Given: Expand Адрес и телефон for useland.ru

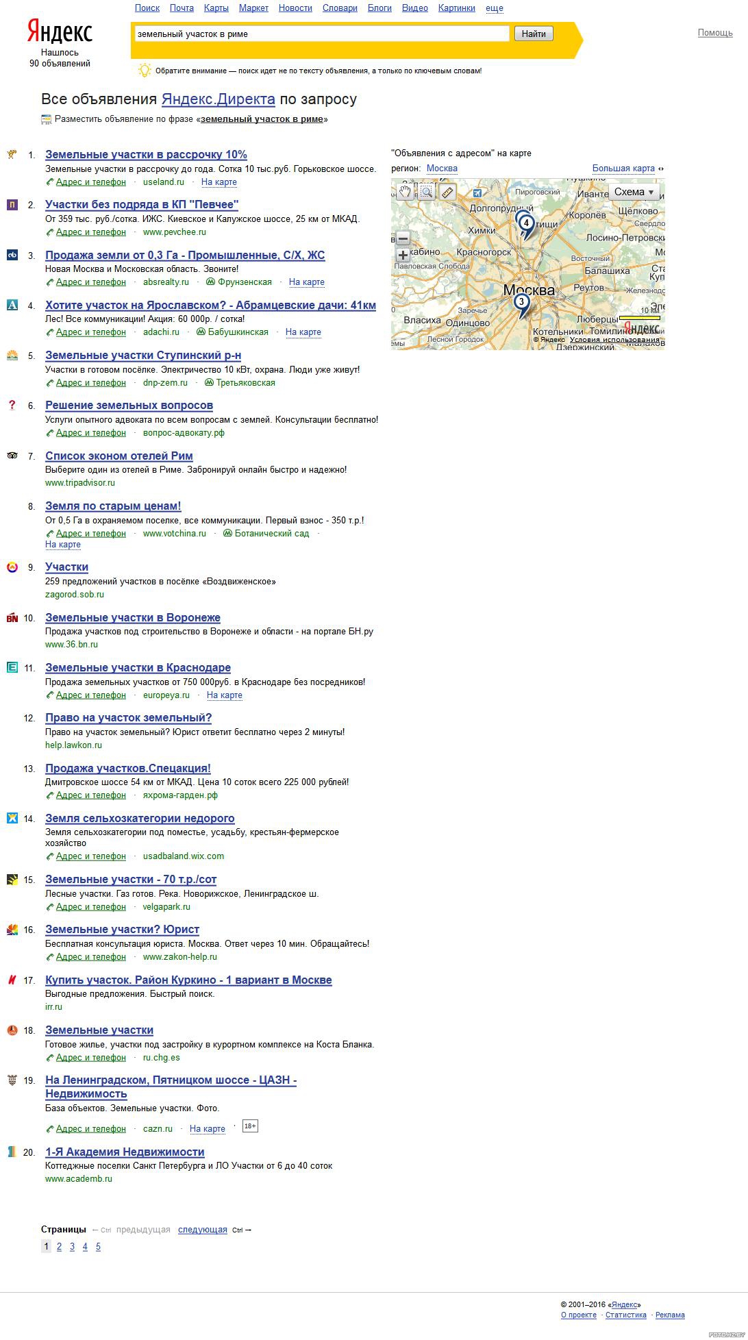Looking at the screenshot, I should pyautogui.click(x=91, y=182).
